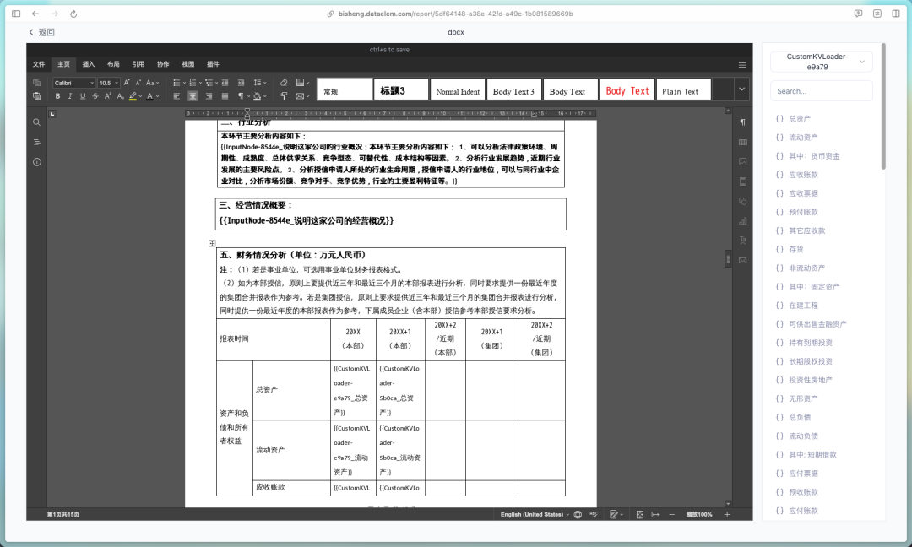This screenshot has width=912, height=547.
Task: Align paragraph to the right
Action: pos(209,96)
